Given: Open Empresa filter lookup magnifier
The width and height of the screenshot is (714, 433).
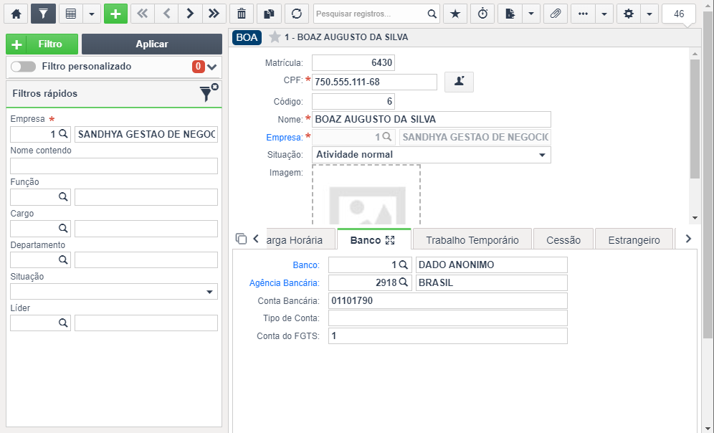Looking at the screenshot, I should [x=63, y=134].
